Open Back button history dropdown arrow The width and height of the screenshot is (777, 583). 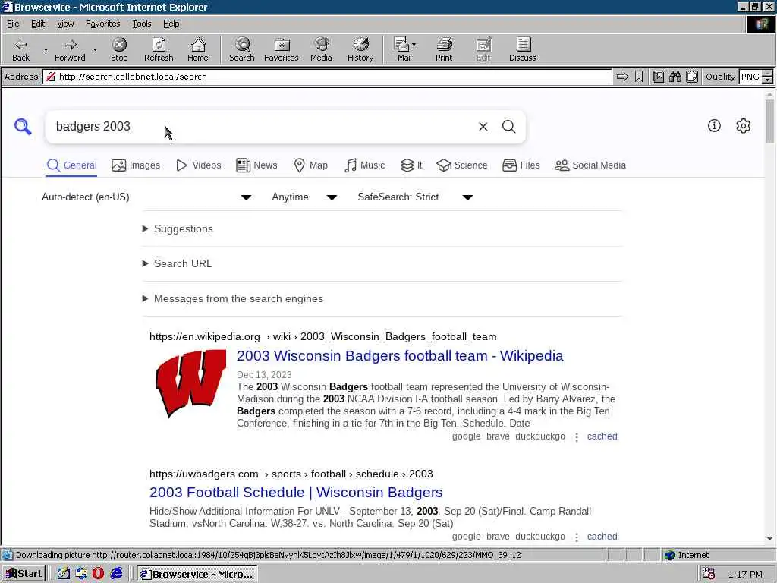(46, 49)
